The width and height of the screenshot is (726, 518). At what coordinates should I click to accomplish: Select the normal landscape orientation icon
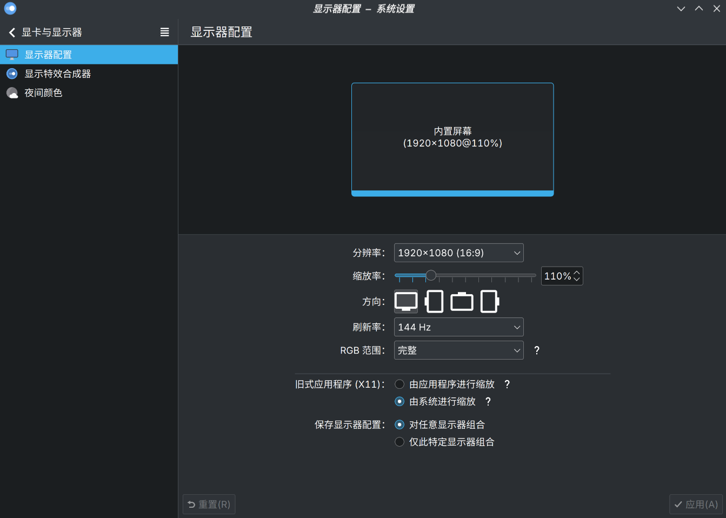pos(406,302)
